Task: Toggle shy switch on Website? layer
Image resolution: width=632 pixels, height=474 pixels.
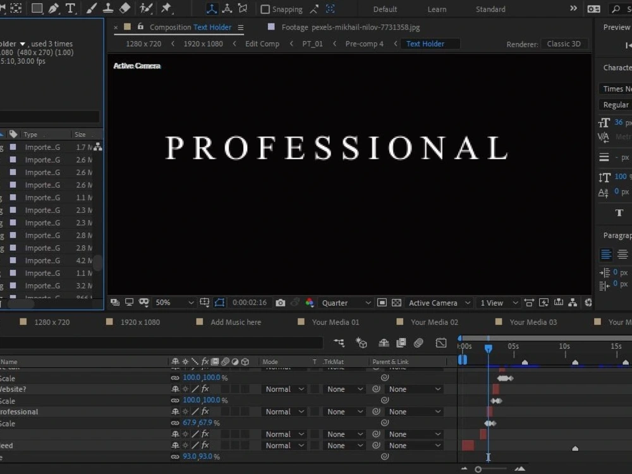Action: 175,389
